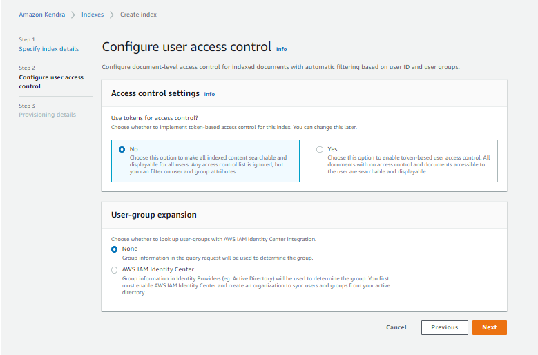Choose None for user-group expansion
538x355 pixels.
click(115, 249)
